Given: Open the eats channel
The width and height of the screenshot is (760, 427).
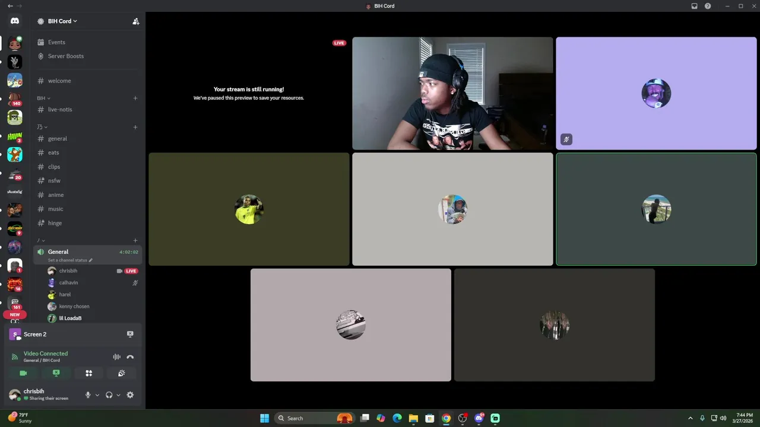Looking at the screenshot, I should pos(87,152).
